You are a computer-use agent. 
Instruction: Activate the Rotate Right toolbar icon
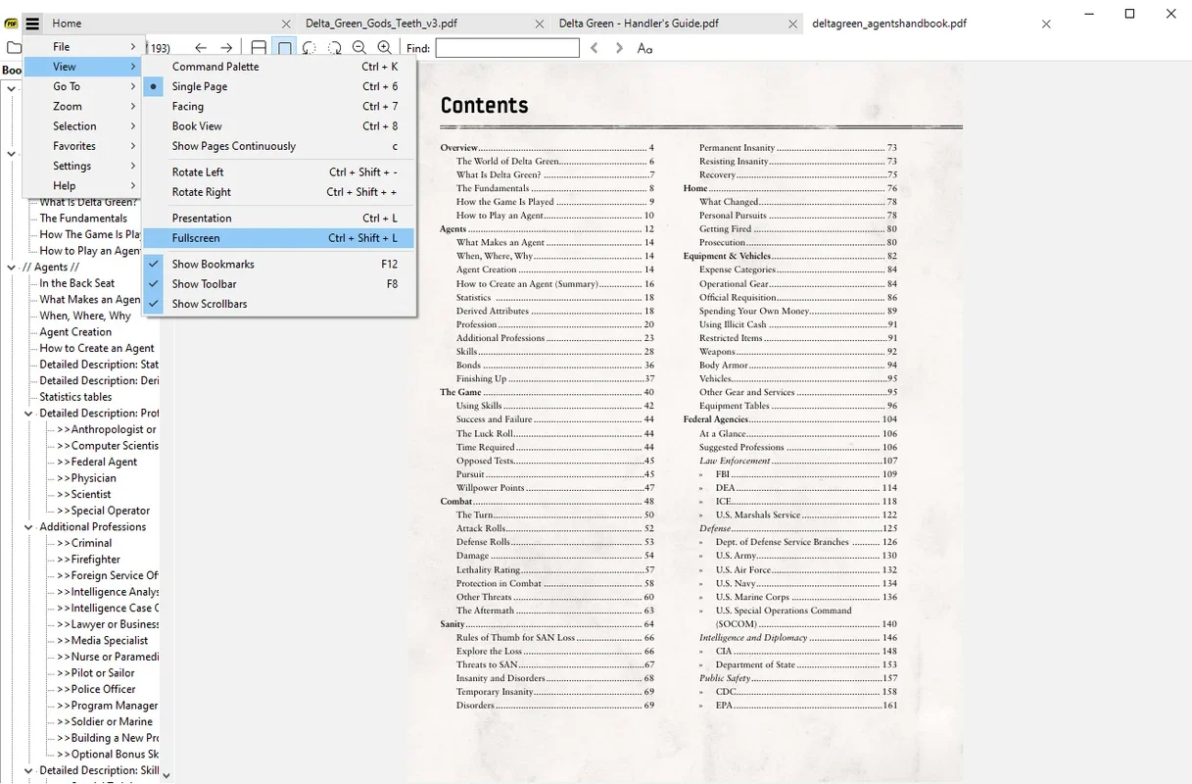pos(334,46)
